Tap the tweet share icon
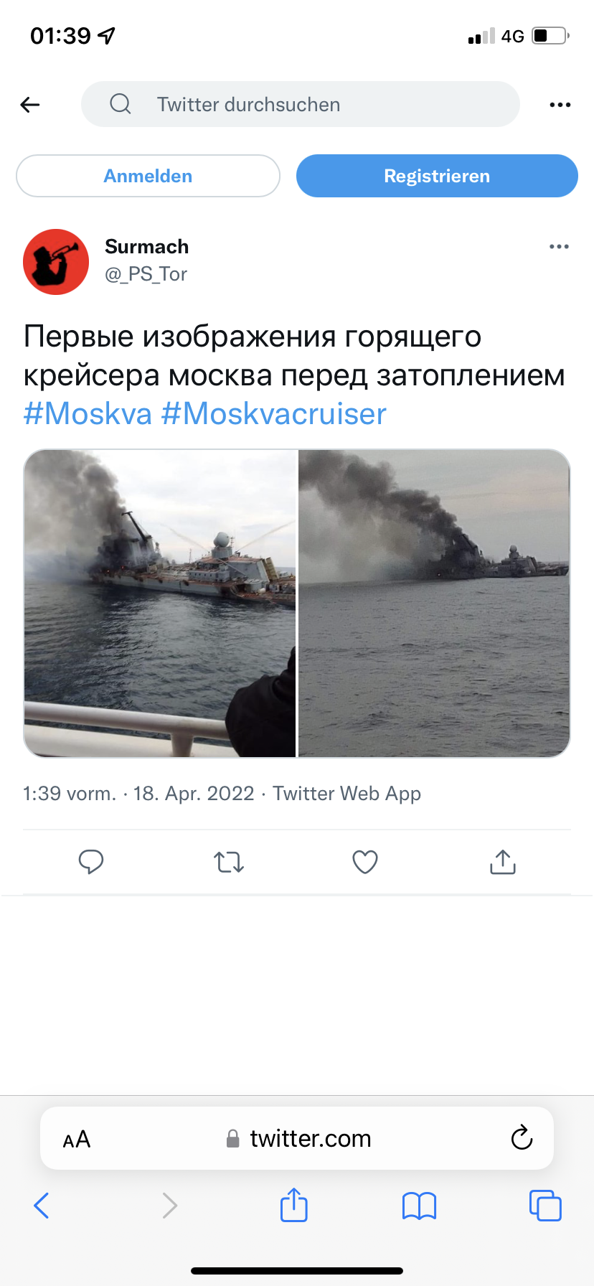 click(x=503, y=861)
